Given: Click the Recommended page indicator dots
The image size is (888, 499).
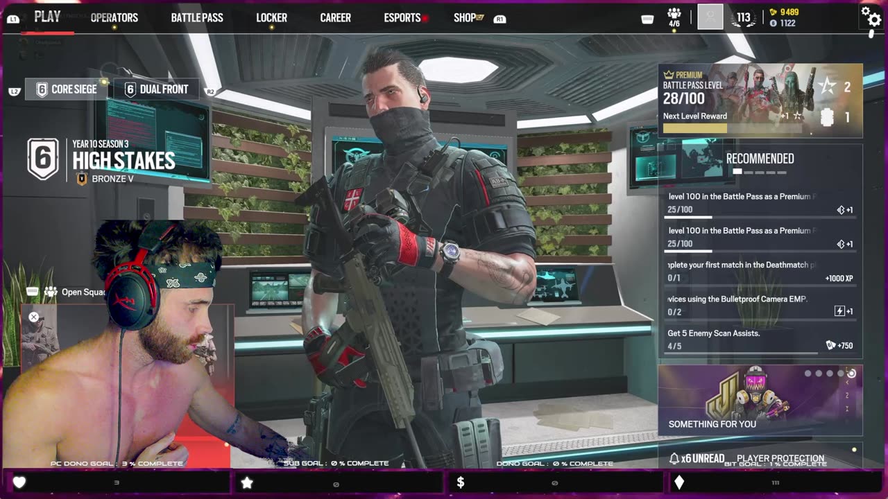Looking at the screenshot, I should pyautogui.click(x=760, y=172).
